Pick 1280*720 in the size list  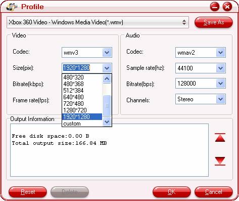[82, 110]
